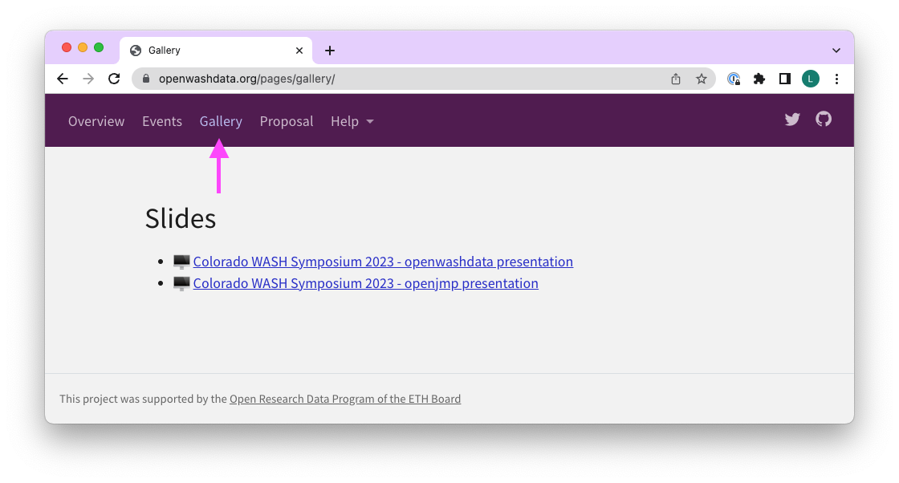Select Events in the navigation bar
Screen dimensions: 899x483
tap(161, 121)
